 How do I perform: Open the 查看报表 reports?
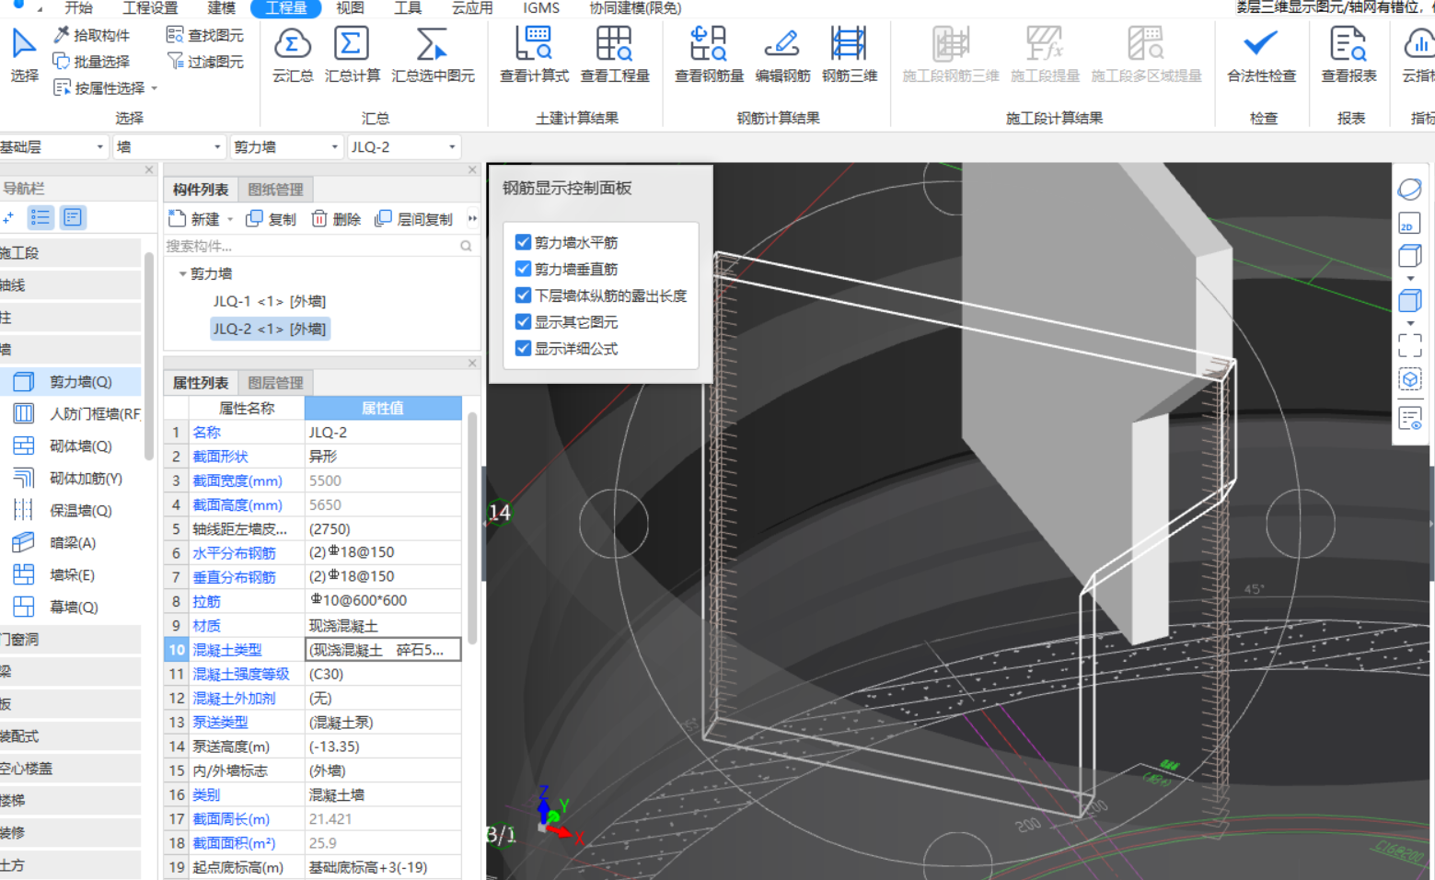pyautogui.click(x=1348, y=55)
